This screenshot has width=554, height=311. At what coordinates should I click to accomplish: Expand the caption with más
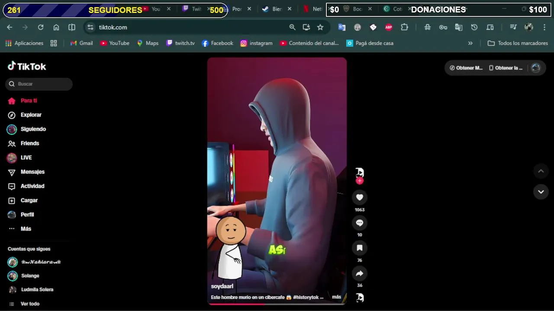(336, 297)
